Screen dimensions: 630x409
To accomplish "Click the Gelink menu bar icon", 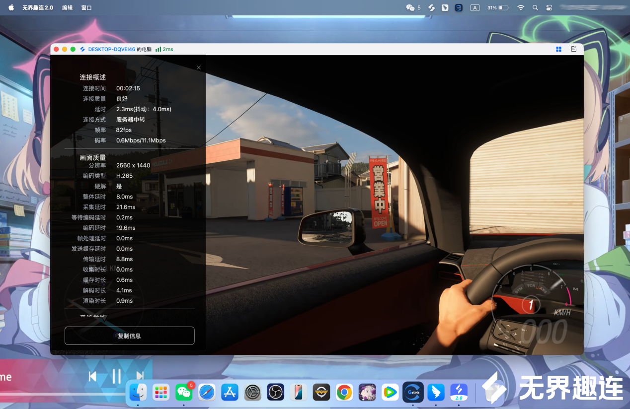I will click(459, 7).
